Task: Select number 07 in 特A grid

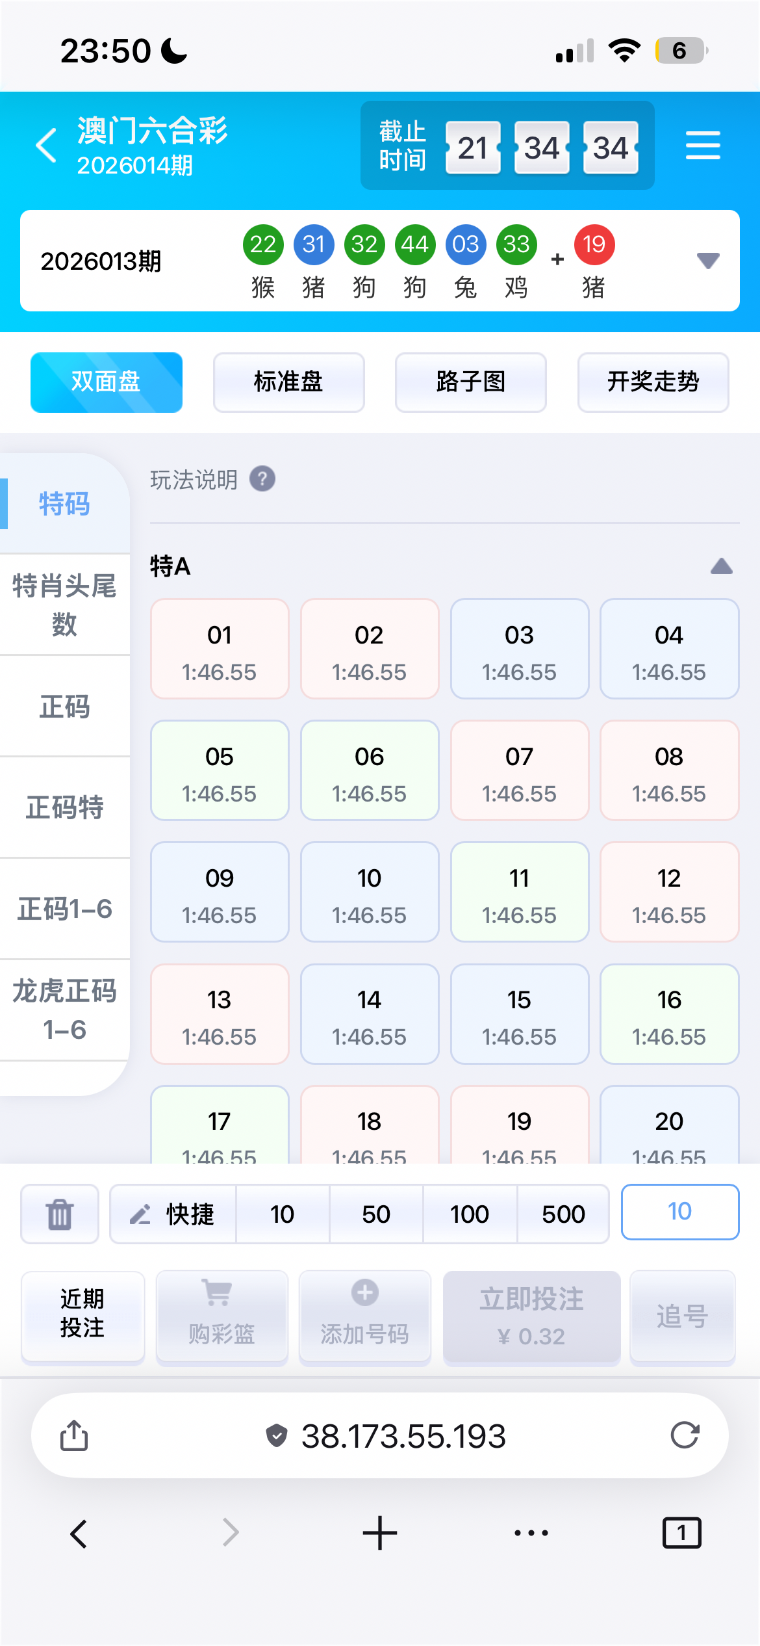Action: tap(520, 771)
